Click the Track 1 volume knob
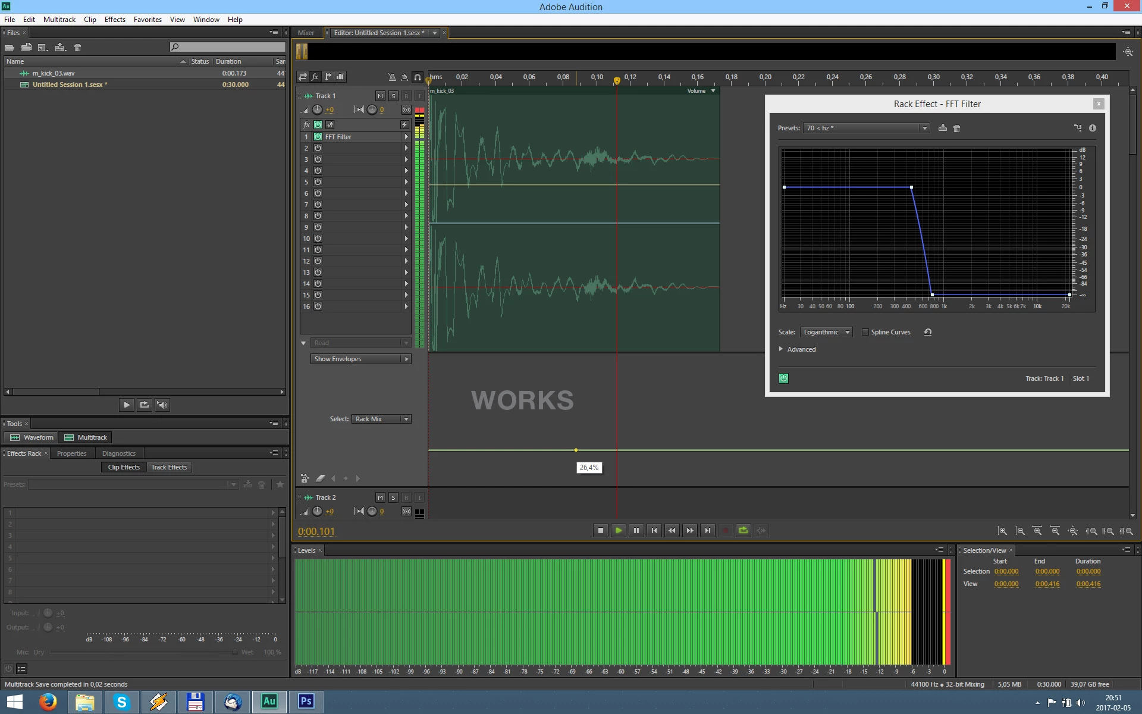Screen dimensions: 1142x714 click(318, 109)
